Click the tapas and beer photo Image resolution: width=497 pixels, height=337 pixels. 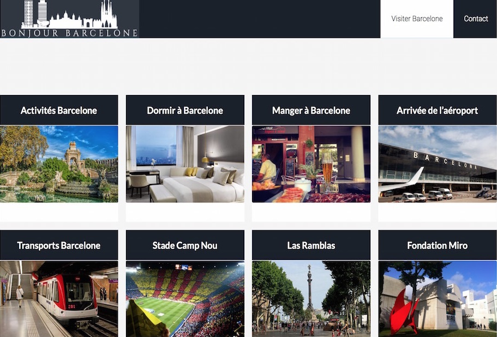pos(312,164)
